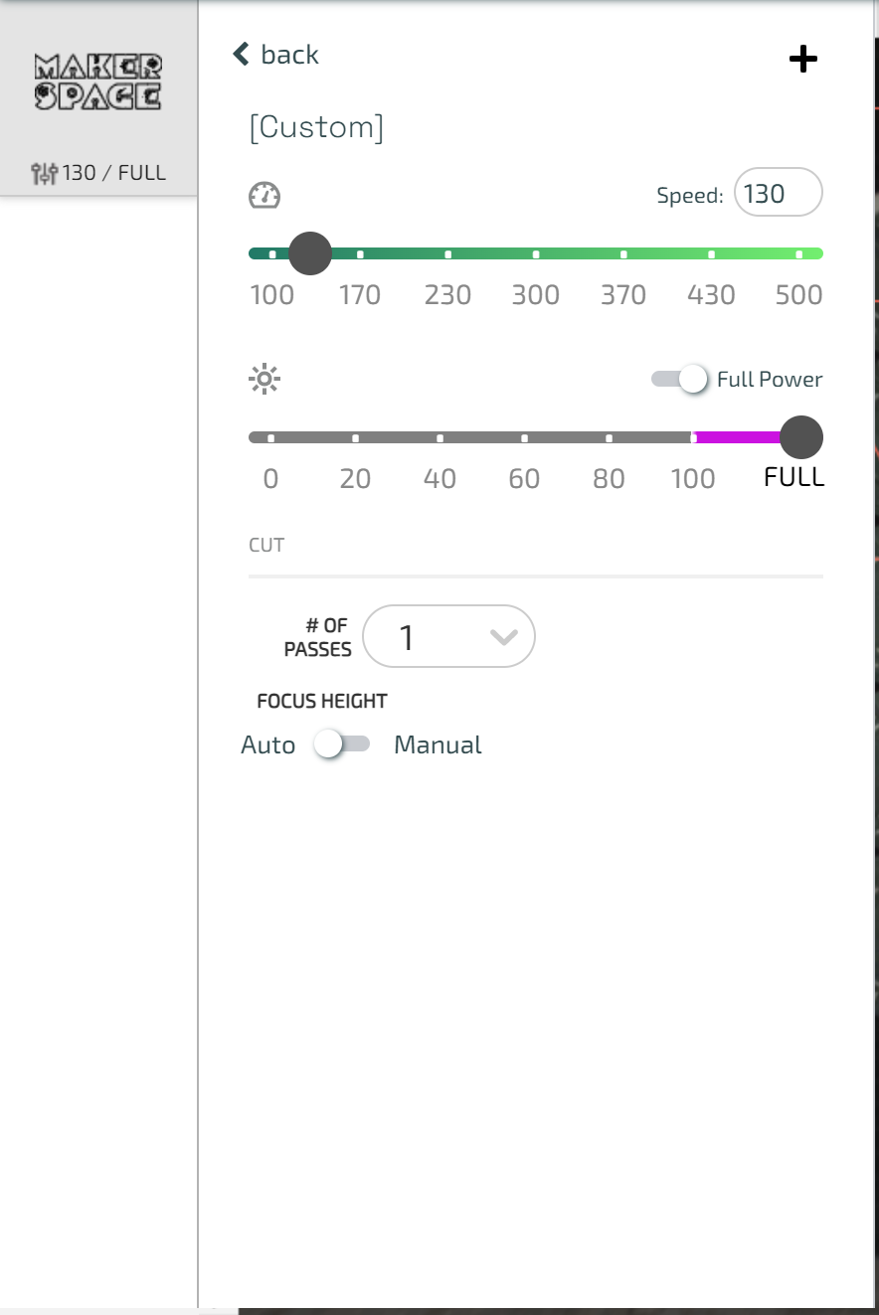
Task: Click the sun-shaped power icon
Action: click(x=264, y=379)
